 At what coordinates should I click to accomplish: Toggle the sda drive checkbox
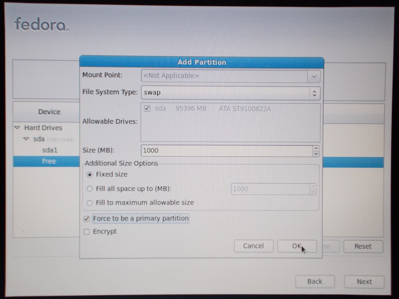[x=147, y=109]
